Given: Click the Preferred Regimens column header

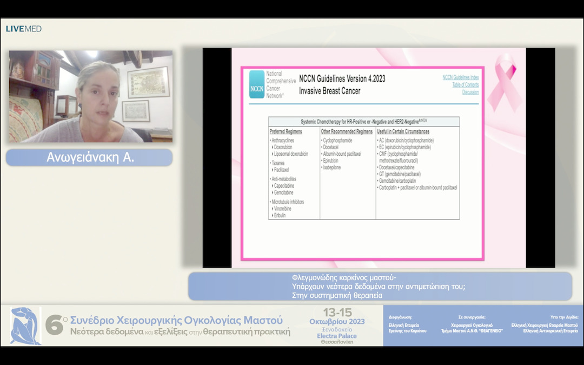Looking at the screenshot, I should click(x=286, y=131).
